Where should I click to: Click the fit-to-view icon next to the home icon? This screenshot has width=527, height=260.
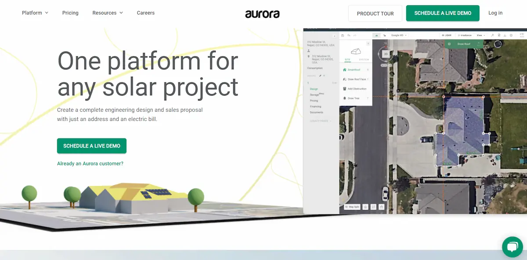tap(374, 207)
